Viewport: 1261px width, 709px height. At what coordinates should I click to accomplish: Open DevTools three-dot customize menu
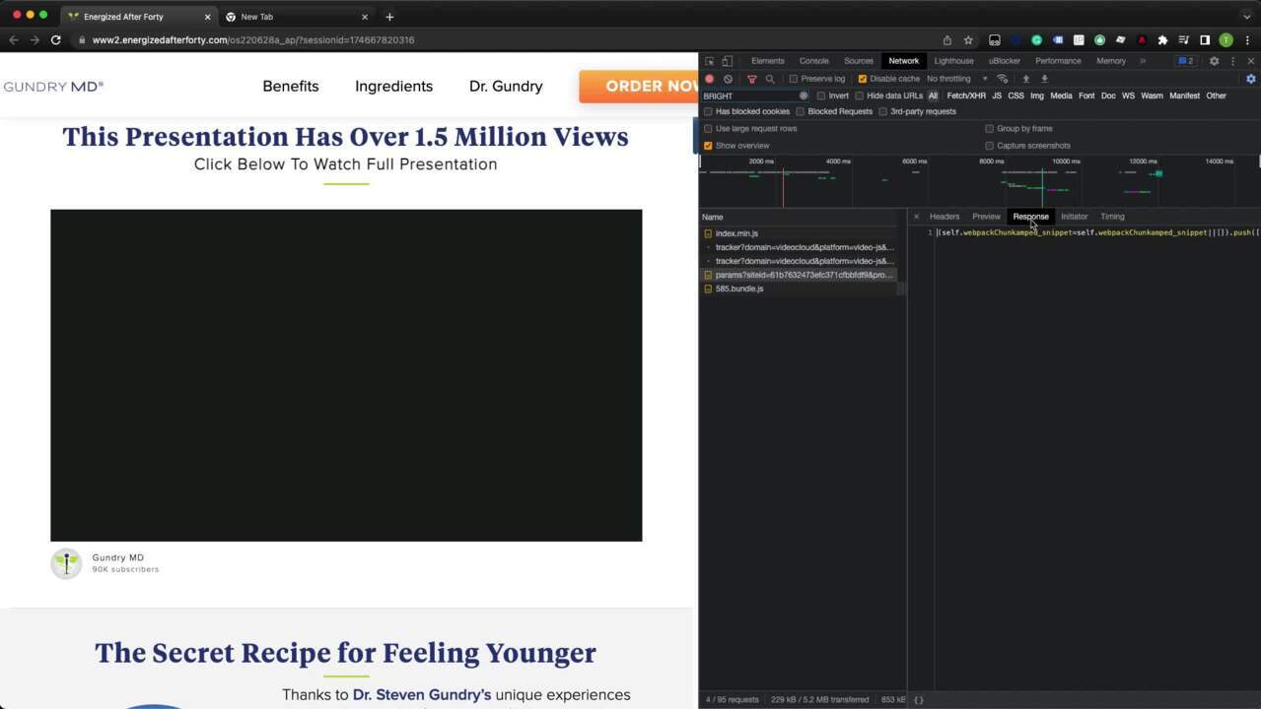[x=1232, y=61]
